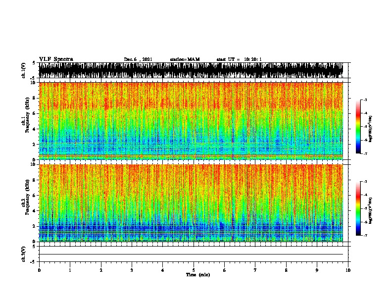Click the '-7' label on ch.2 colorbar
Image resolution: width=392 pixels, height=303 pixels.
point(365,235)
